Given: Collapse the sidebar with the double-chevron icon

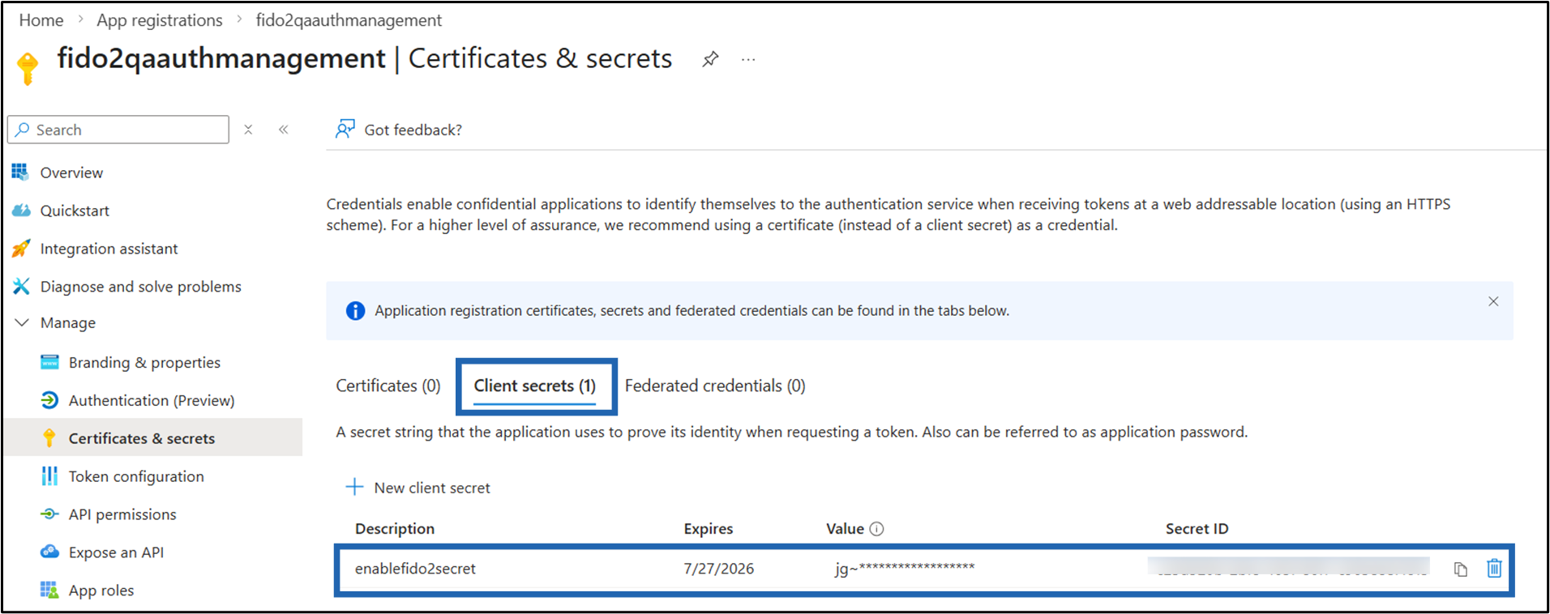Looking at the screenshot, I should [x=284, y=130].
